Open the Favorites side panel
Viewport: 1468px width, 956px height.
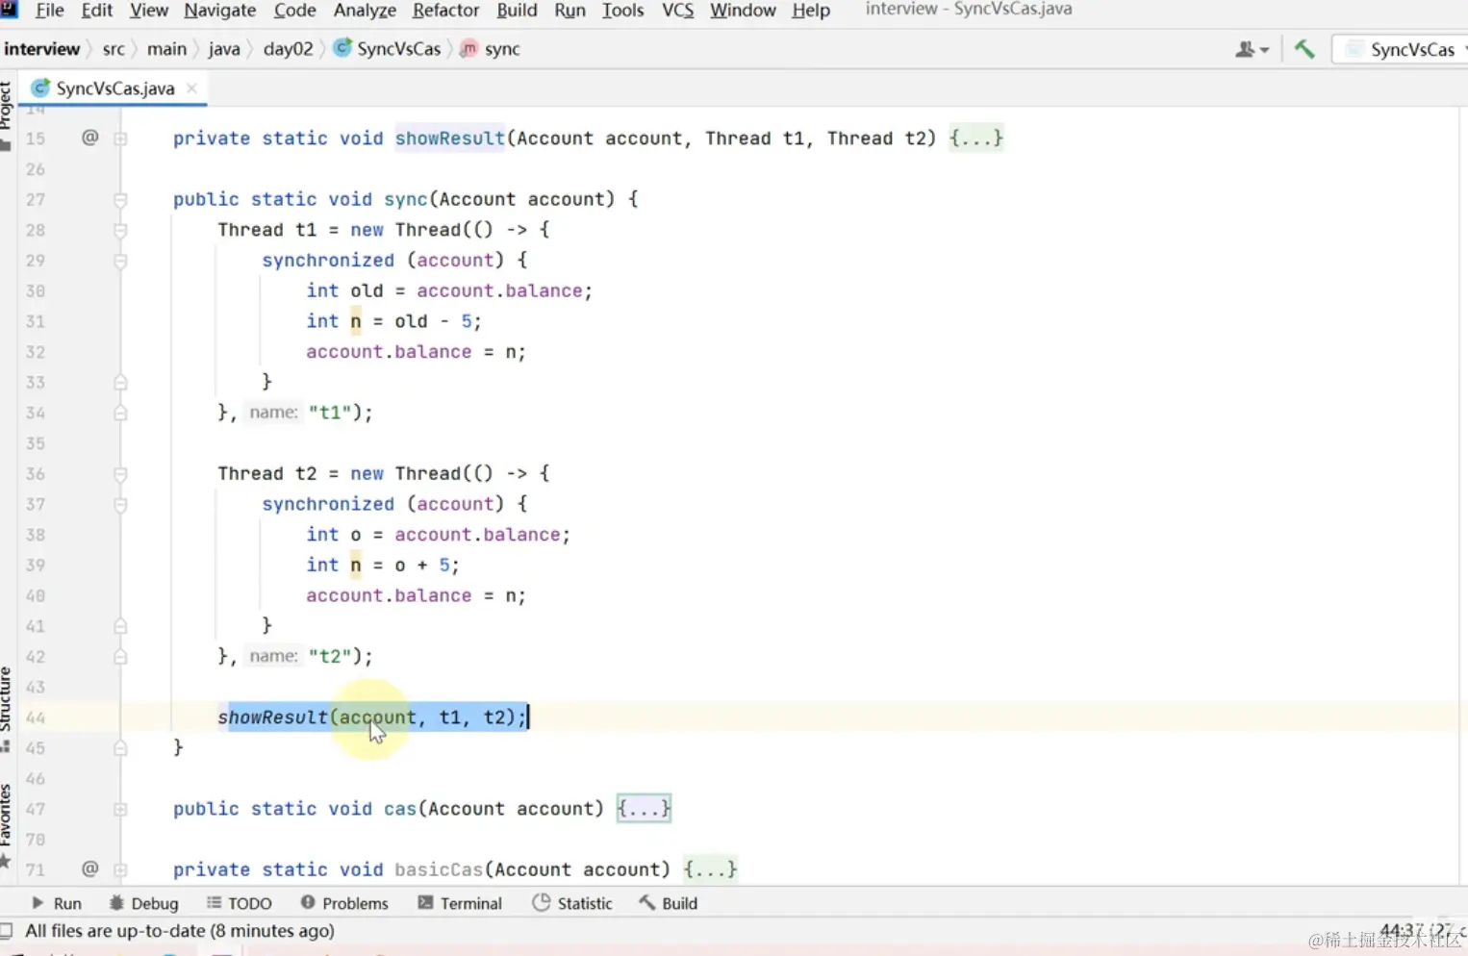pyautogui.click(x=6, y=825)
